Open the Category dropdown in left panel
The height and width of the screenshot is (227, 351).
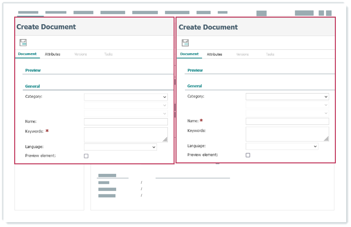pos(126,97)
